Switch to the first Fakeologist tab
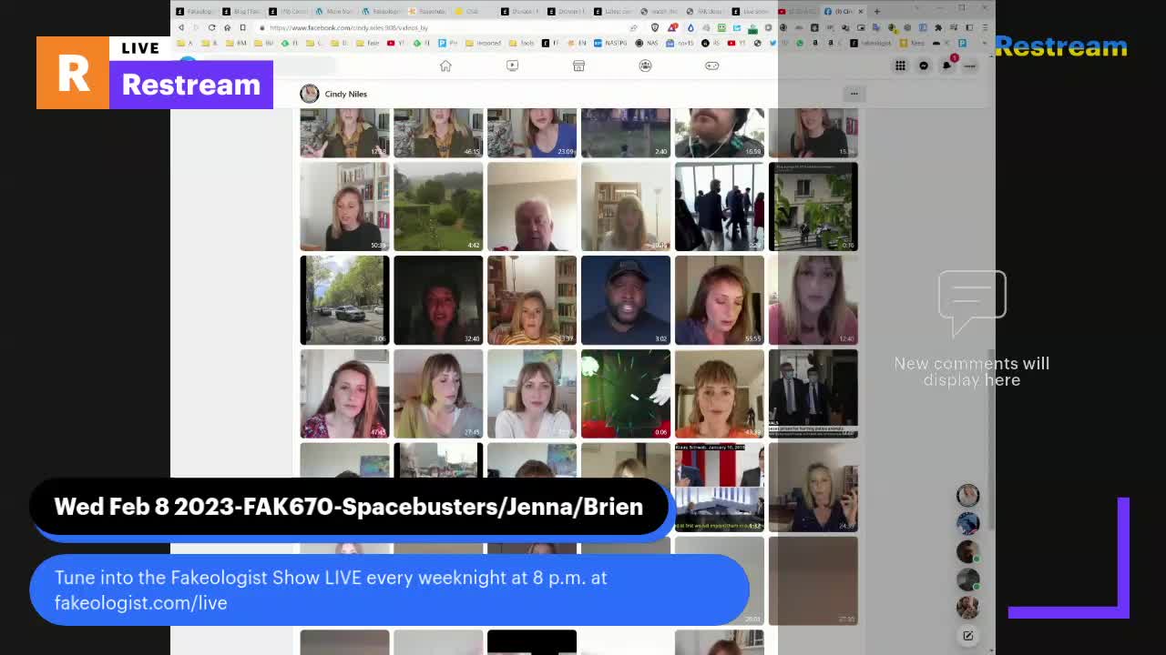Screen dimensions: 1166x655 pos(195,12)
